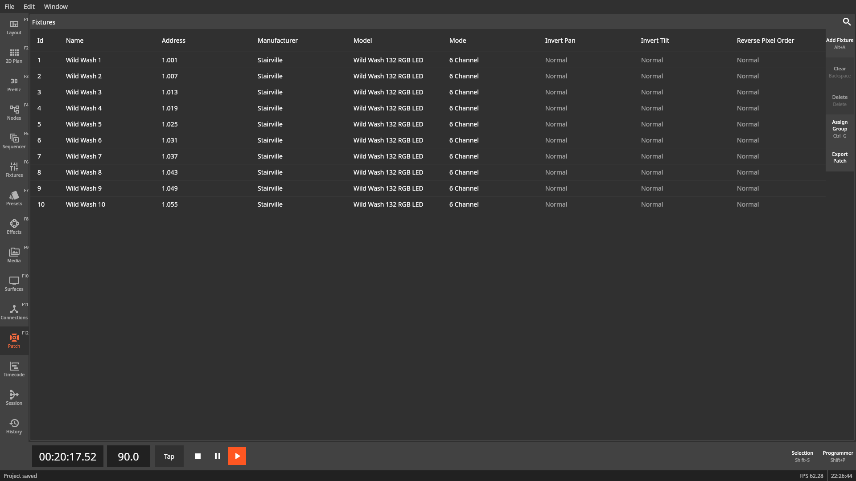The width and height of the screenshot is (856, 481).
Task: Toggle Invert Tilt for Wild Wash 3
Action: coord(652,92)
